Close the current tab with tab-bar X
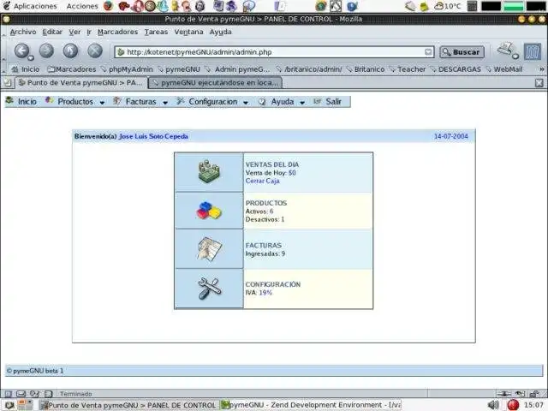This screenshot has height=411, width=548. [x=539, y=83]
